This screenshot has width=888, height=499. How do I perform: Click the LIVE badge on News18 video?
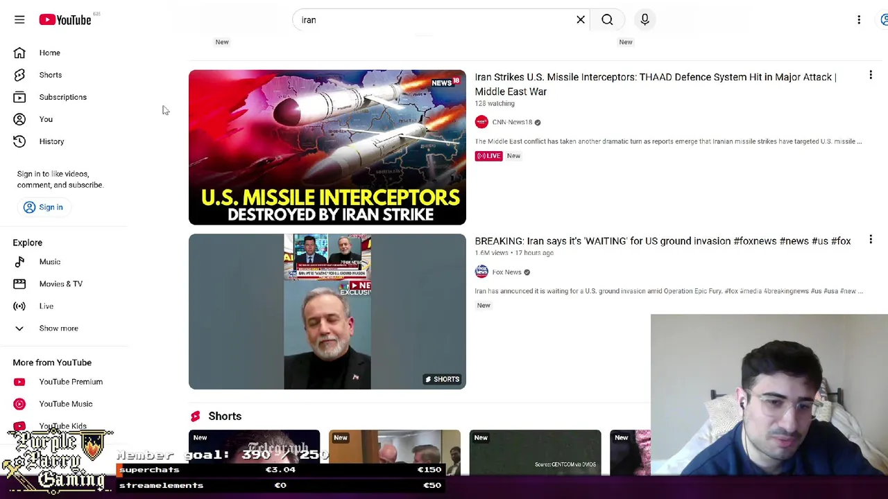[488, 156]
